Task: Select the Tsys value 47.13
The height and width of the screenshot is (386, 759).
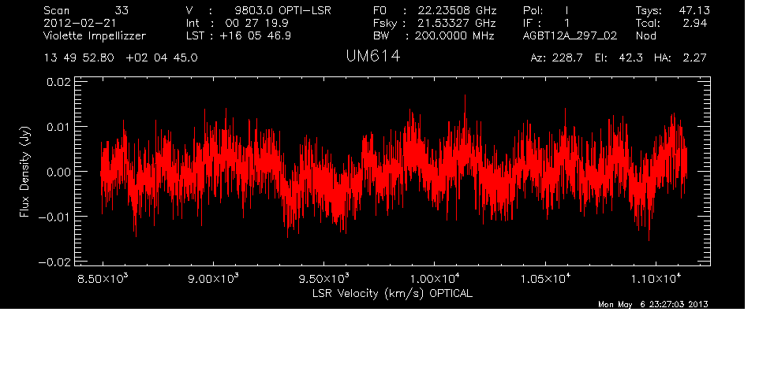Action: (x=671, y=10)
